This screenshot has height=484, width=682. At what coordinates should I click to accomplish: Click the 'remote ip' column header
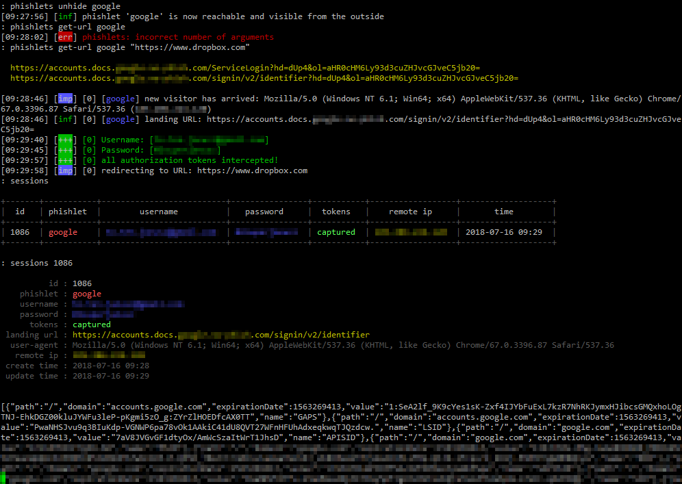(410, 212)
